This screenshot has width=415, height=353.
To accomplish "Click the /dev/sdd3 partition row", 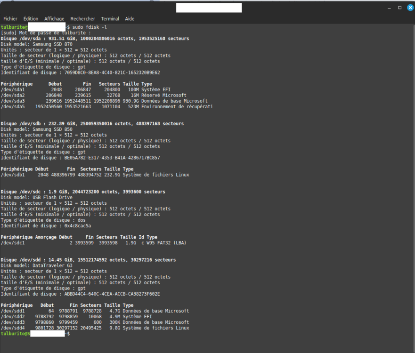I will 95,322.
